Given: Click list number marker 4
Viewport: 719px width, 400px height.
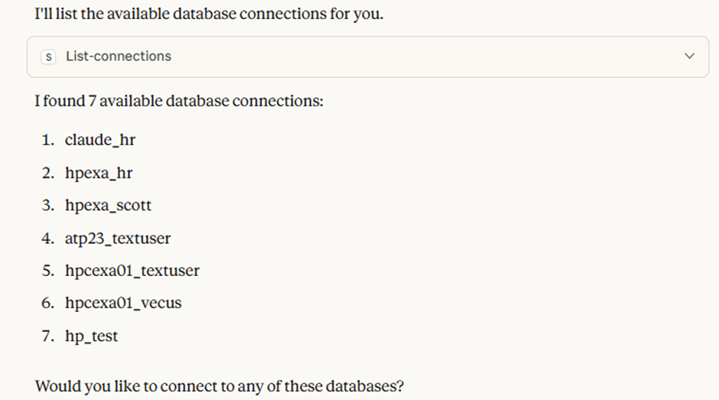Looking at the screenshot, I should click(x=48, y=239).
